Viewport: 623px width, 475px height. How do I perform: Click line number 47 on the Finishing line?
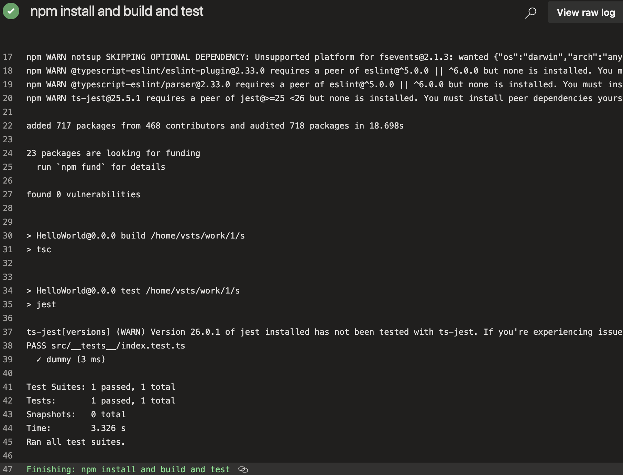pyautogui.click(x=8, y=469)
